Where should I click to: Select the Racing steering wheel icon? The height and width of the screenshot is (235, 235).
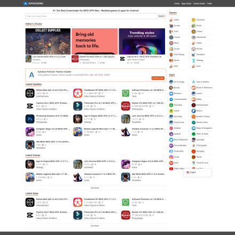(x=193, y=49)
